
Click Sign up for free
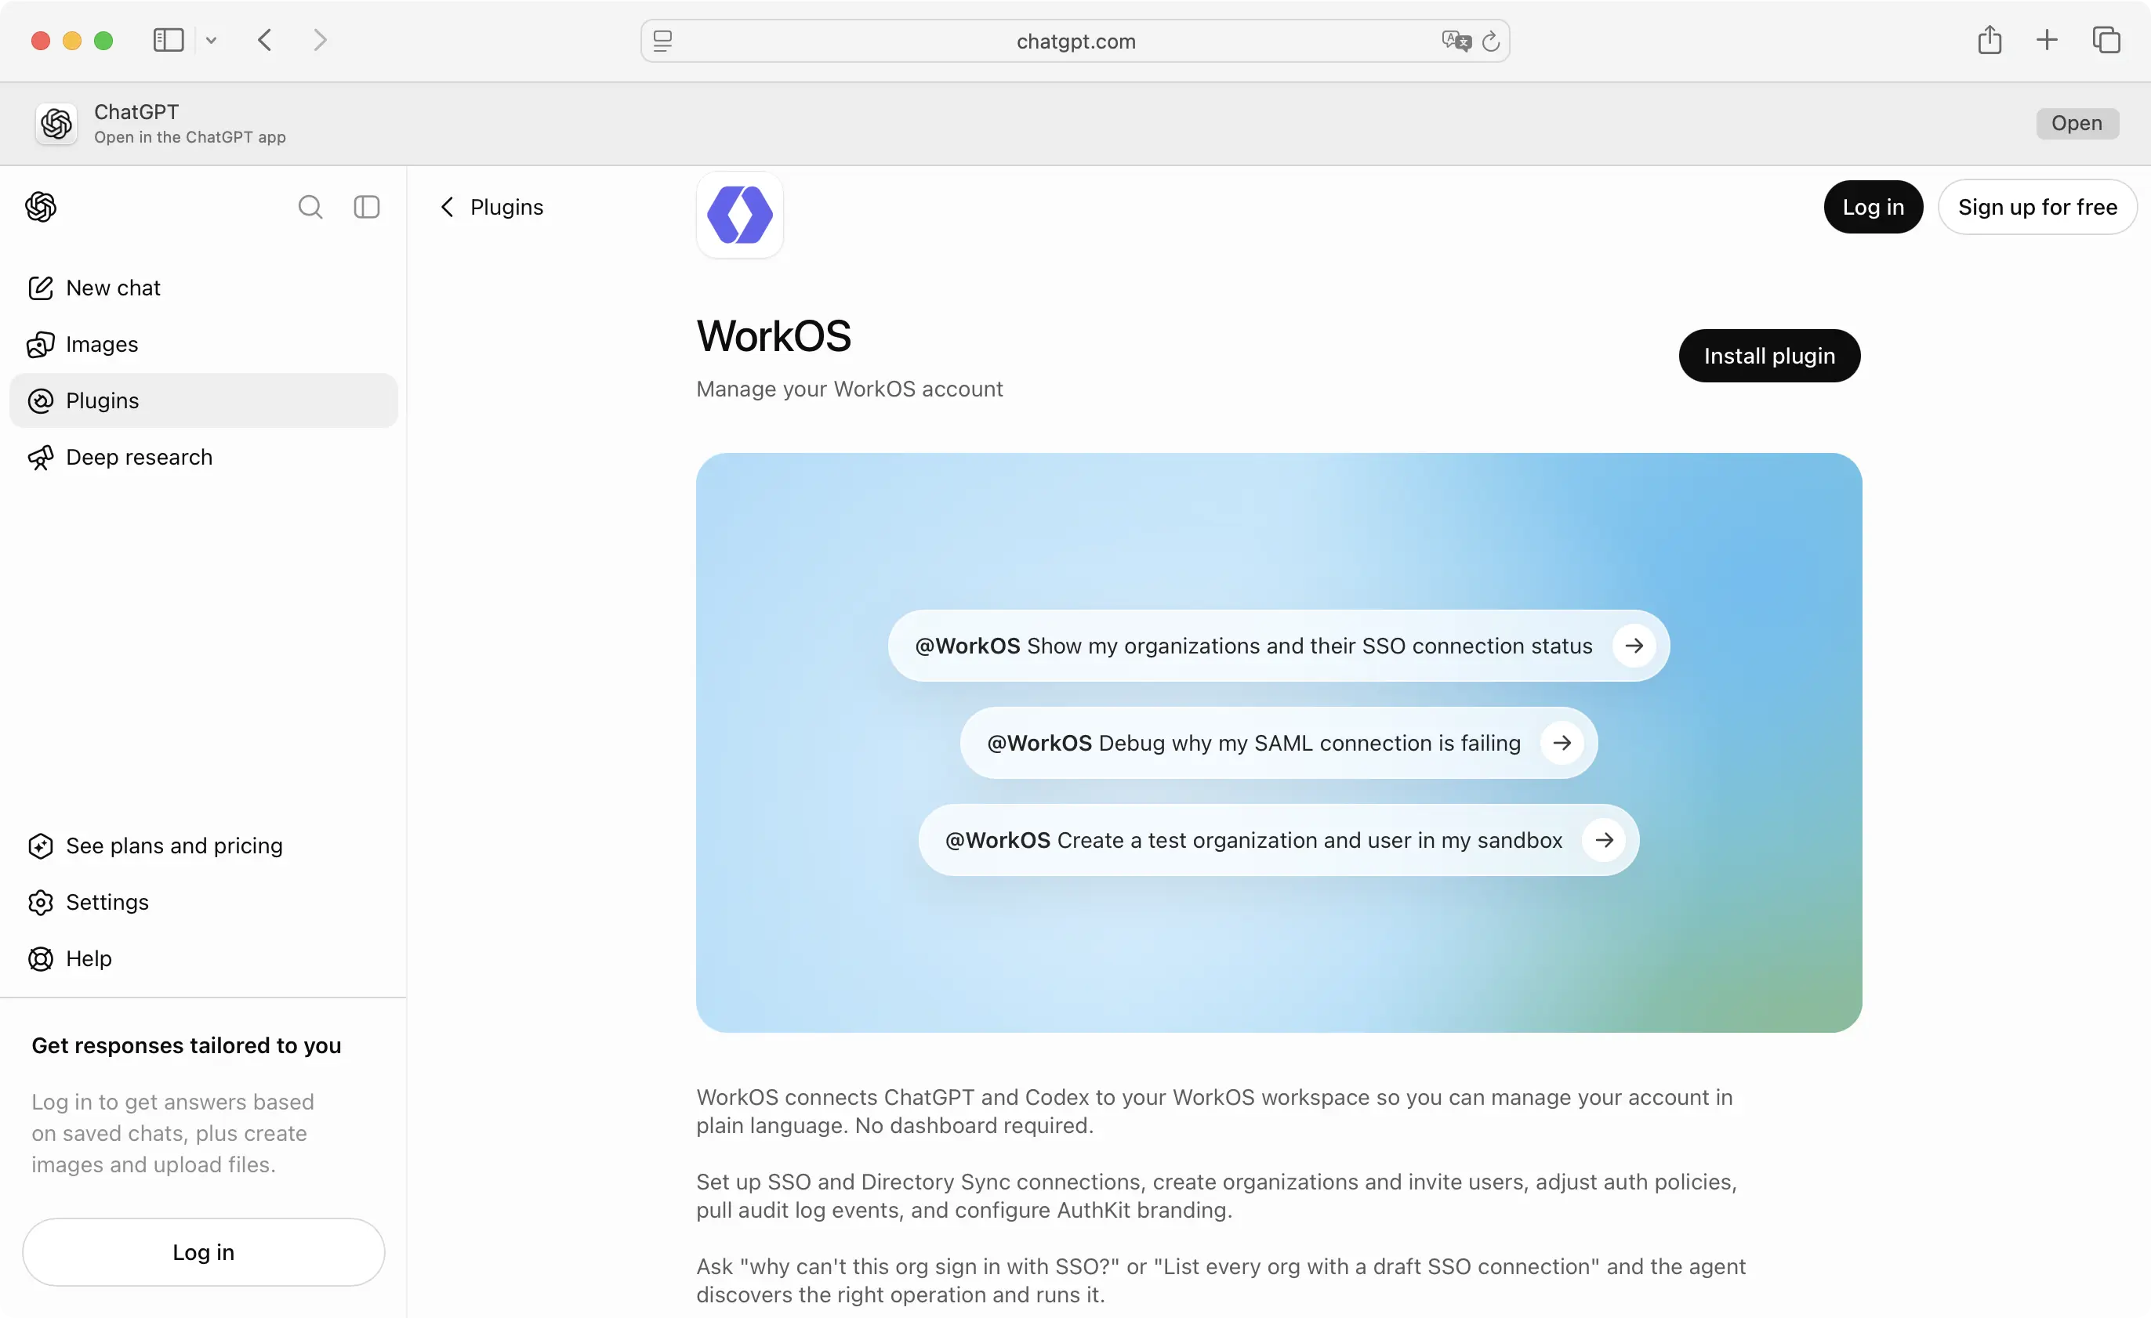click(2037, 207)
